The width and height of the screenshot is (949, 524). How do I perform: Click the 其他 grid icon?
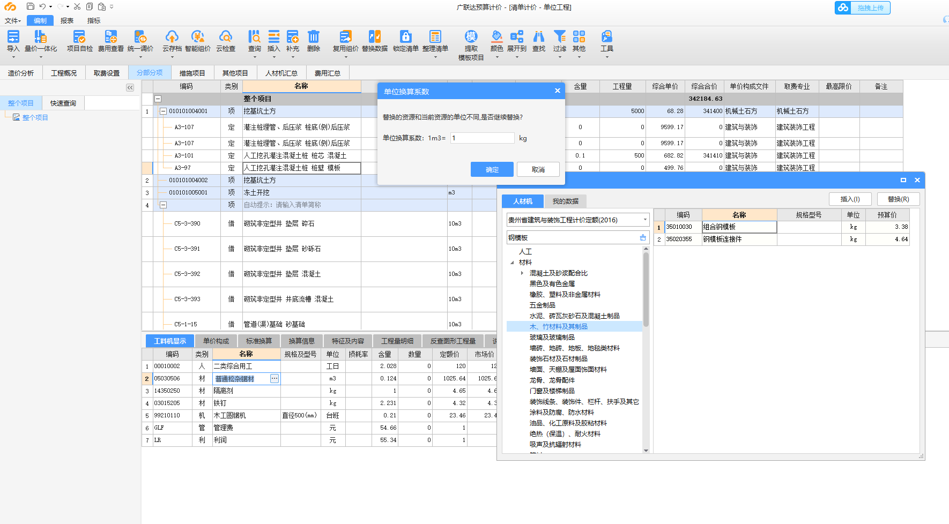click(x=579, y=36)
